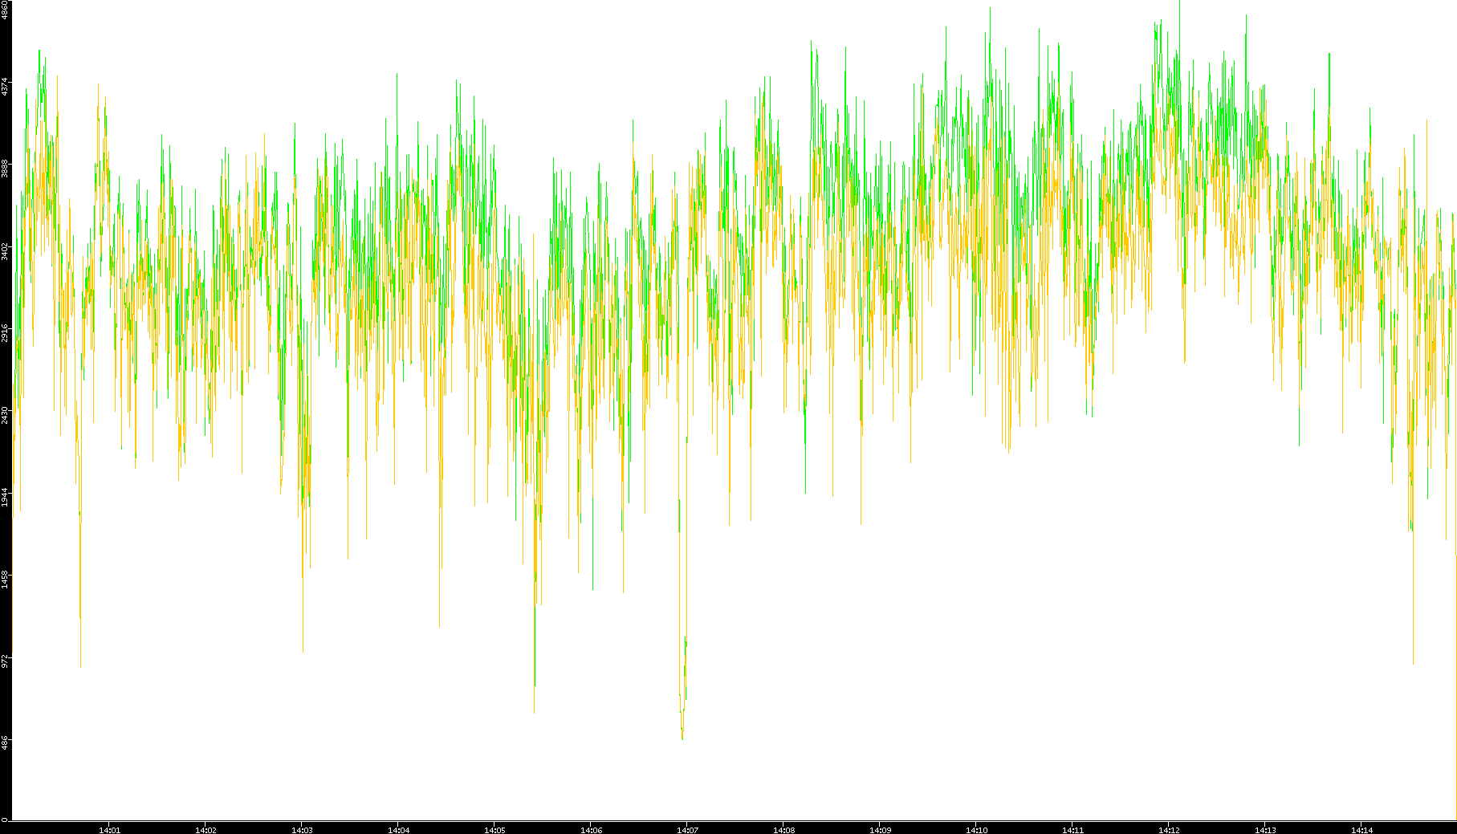The image size is (1457, 834).
Task: Select the 14:11 time axis label
Action: click(1072, 830)
